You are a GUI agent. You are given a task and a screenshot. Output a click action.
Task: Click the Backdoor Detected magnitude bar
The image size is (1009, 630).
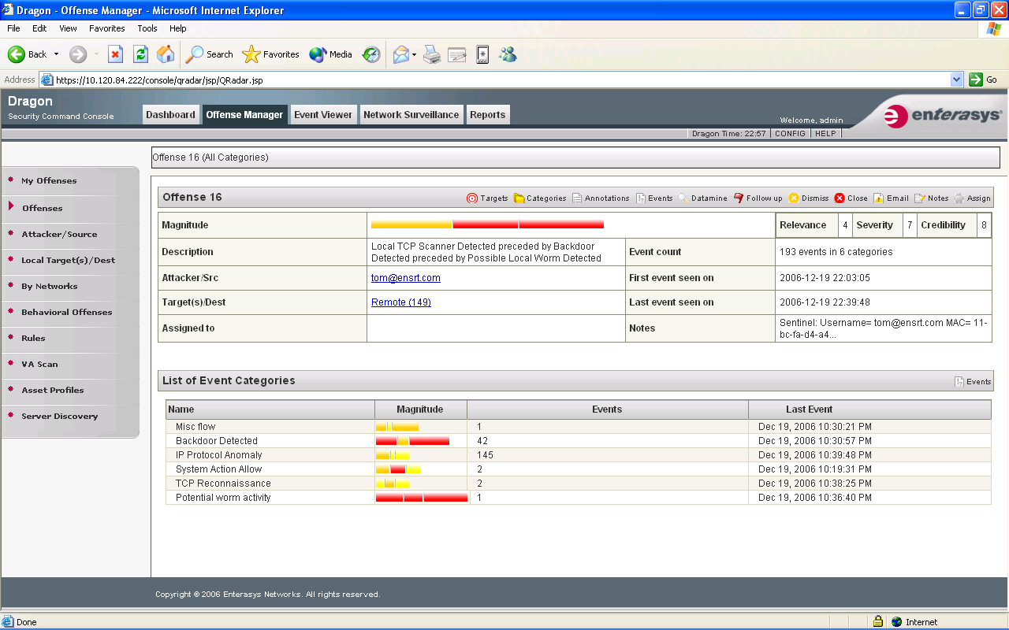(x=412, y=441)
